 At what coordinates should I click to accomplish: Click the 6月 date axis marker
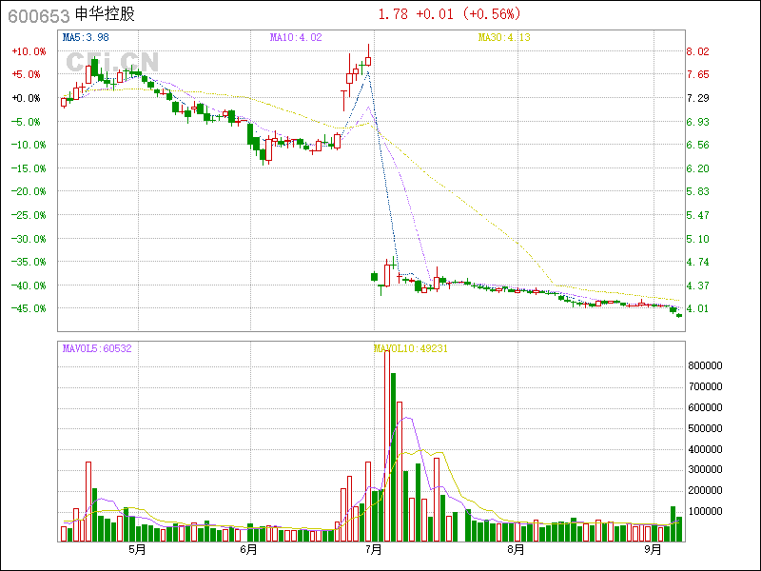pyautogui.click(x=249, y=550)
